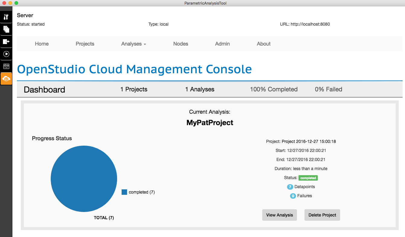Click the Delete Project button
The image size is (405, 237).
[x=322, y=215]
